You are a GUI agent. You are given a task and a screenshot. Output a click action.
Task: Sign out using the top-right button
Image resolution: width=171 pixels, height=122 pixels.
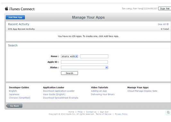click(165, 9)
